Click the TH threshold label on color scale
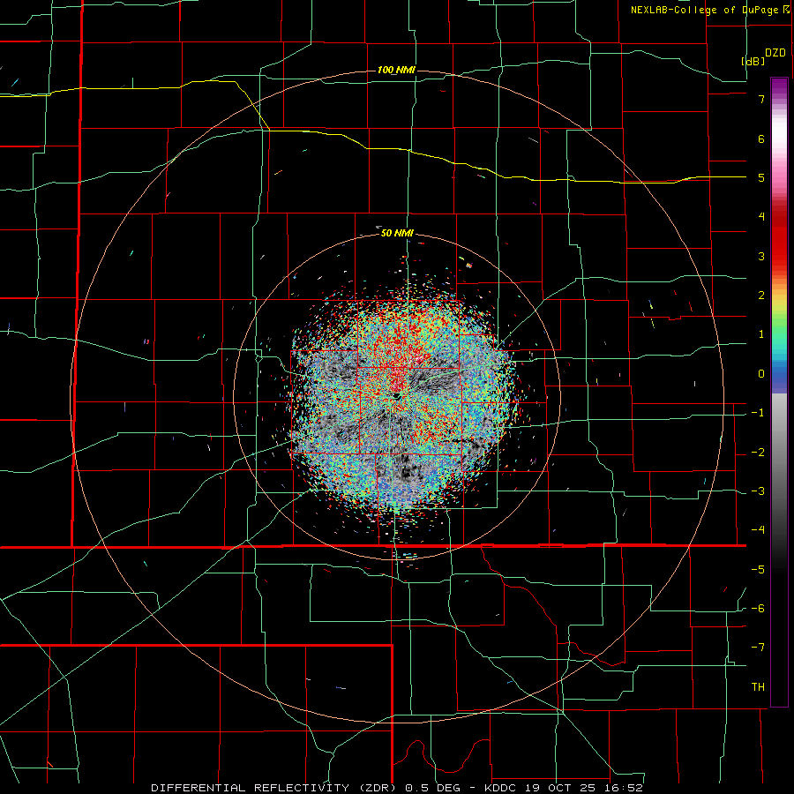Screen dimensions: 794x794 point(758,687)
